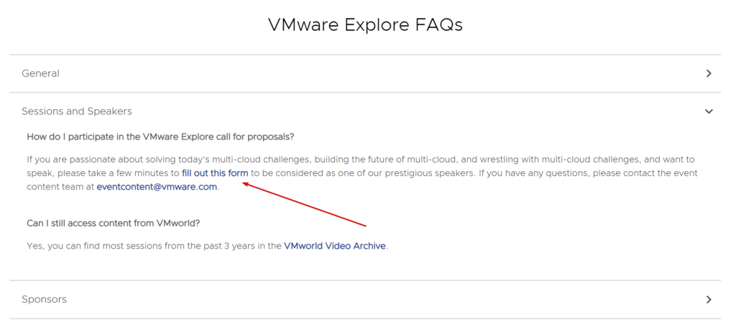This screenshot has height=322, width=736.
Task: Select the "Can I still access content" question
Action: pyautogui.click(x=113, y=224)
